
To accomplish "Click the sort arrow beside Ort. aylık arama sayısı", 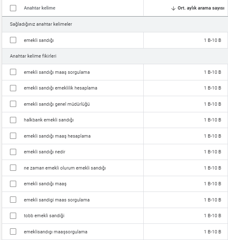I will tap(173, 8).
